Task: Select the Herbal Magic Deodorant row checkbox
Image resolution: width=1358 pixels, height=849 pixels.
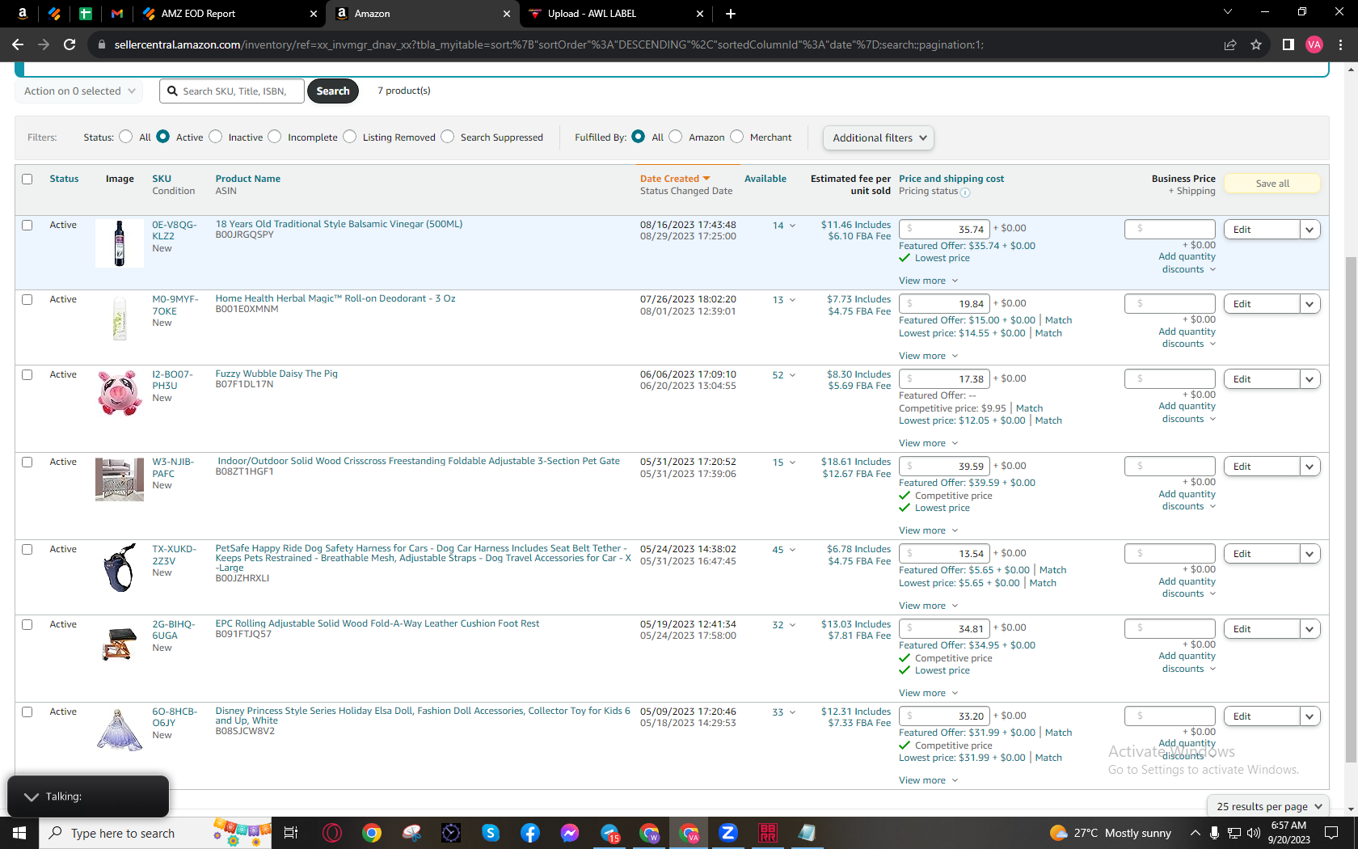Action: click(x=27, y=299)
